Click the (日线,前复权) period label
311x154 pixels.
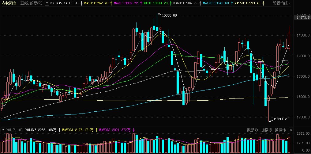click(x=31, y=3)
